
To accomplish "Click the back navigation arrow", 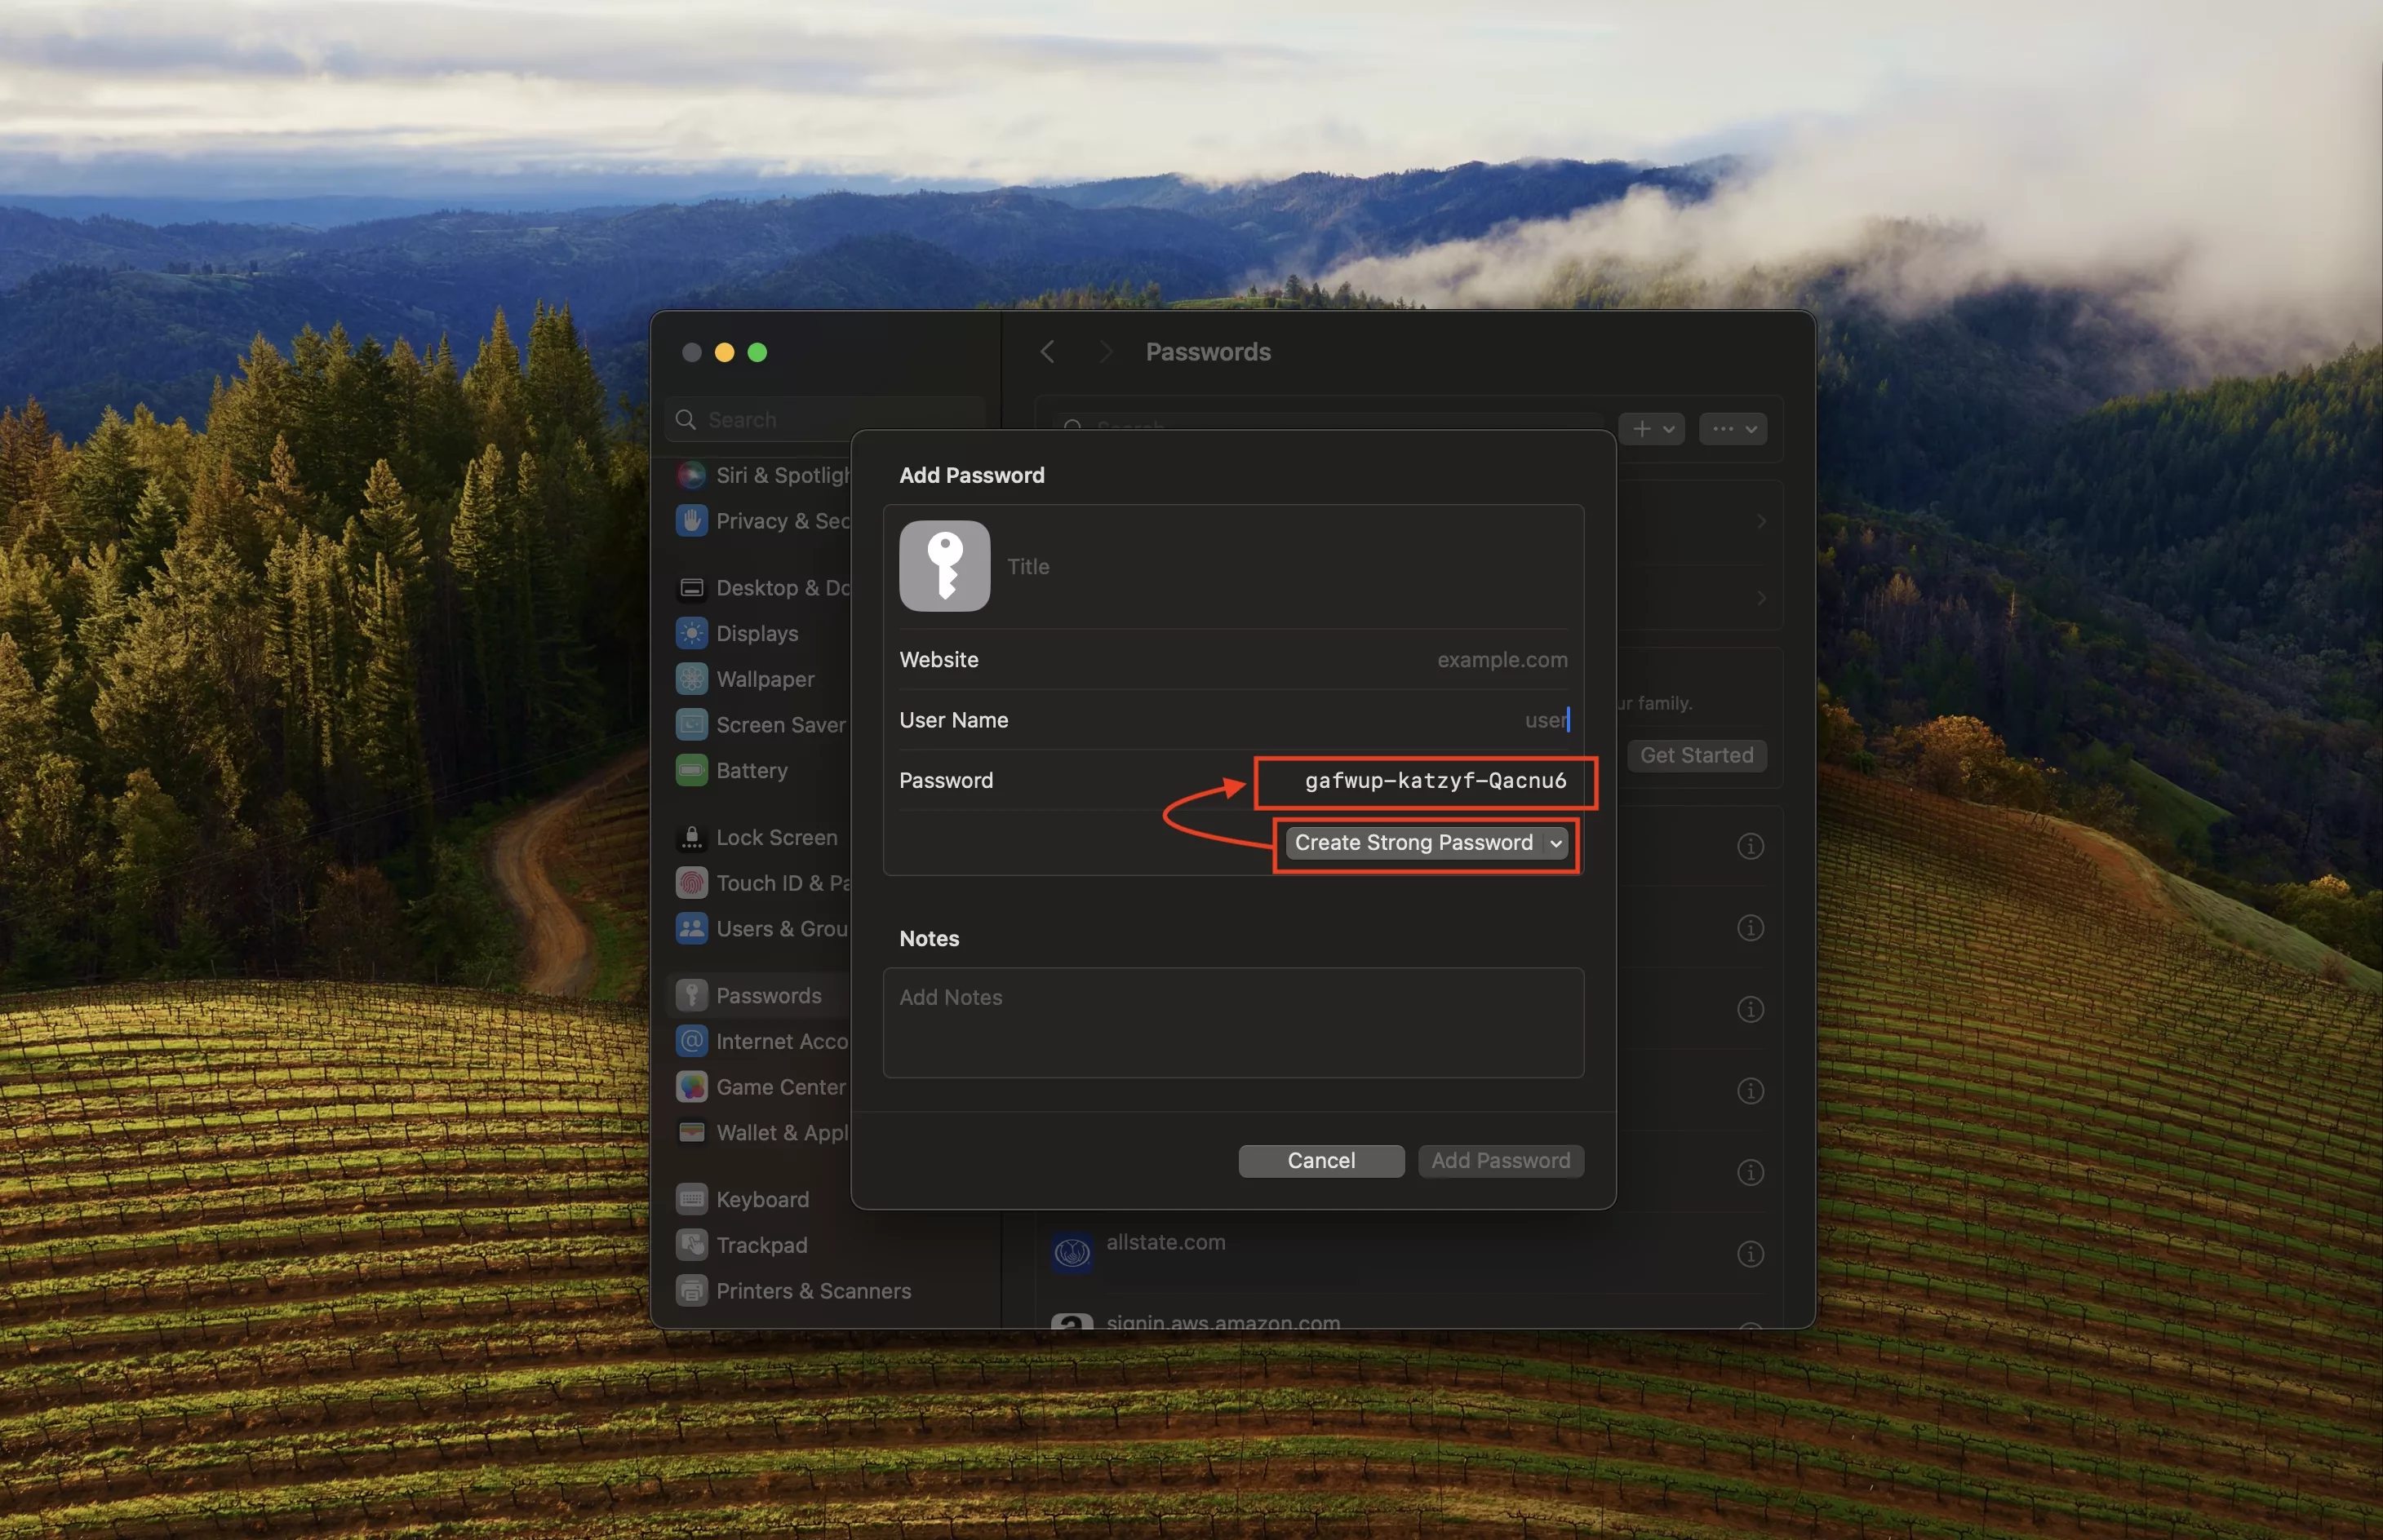I will coord(1045,349).
